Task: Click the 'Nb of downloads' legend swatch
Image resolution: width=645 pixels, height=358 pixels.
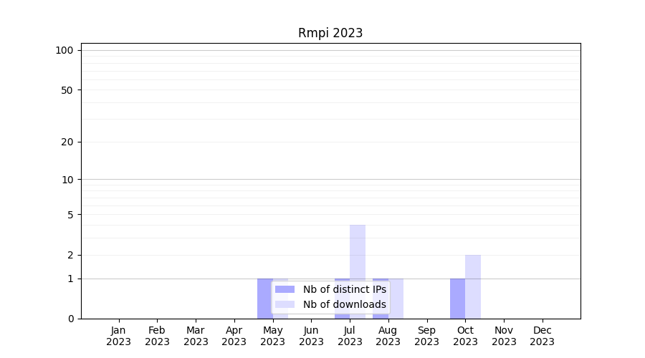Action: click(x=285, y=304)
